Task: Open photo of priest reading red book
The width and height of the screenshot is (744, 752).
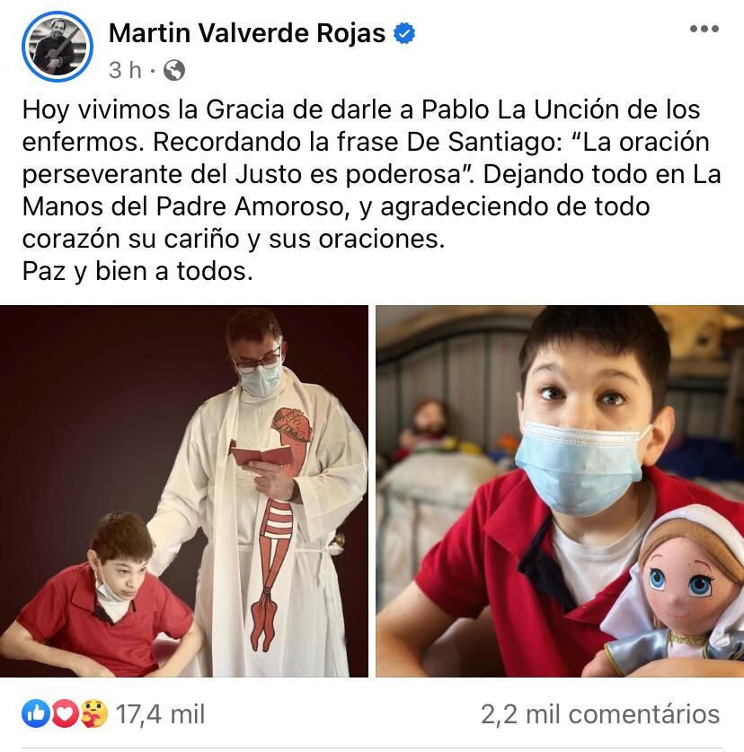Action: [x=184, y=491]
